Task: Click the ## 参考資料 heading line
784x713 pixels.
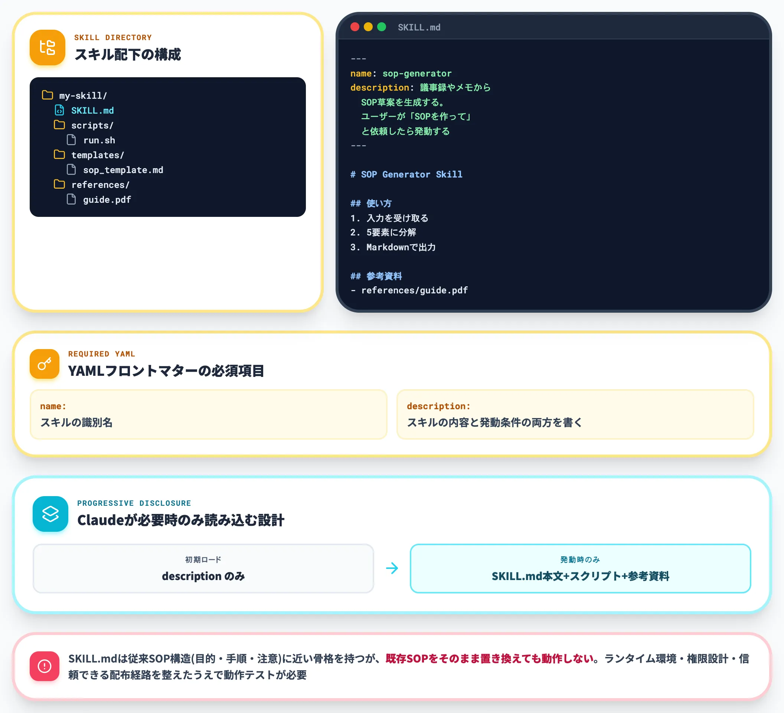Action: pyautogui.click(x=376, y=276)
